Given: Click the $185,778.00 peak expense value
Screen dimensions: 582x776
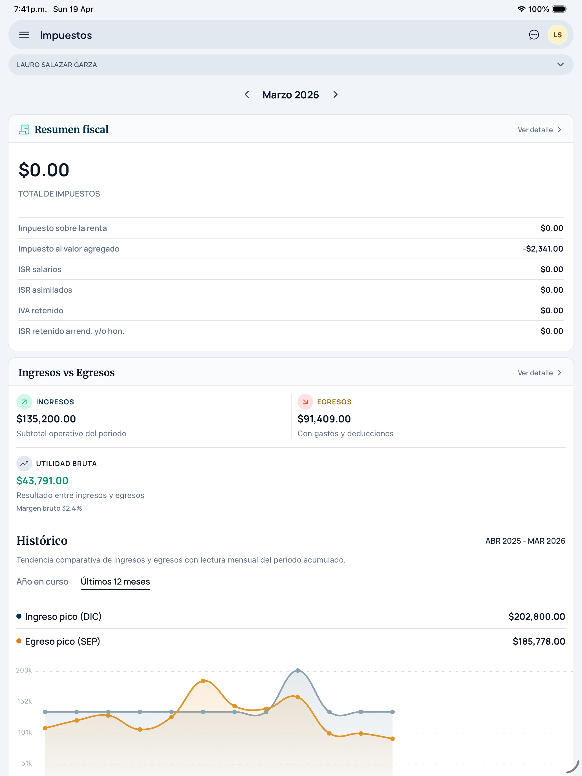Looking at the screenshot, I should coord(539,641).
